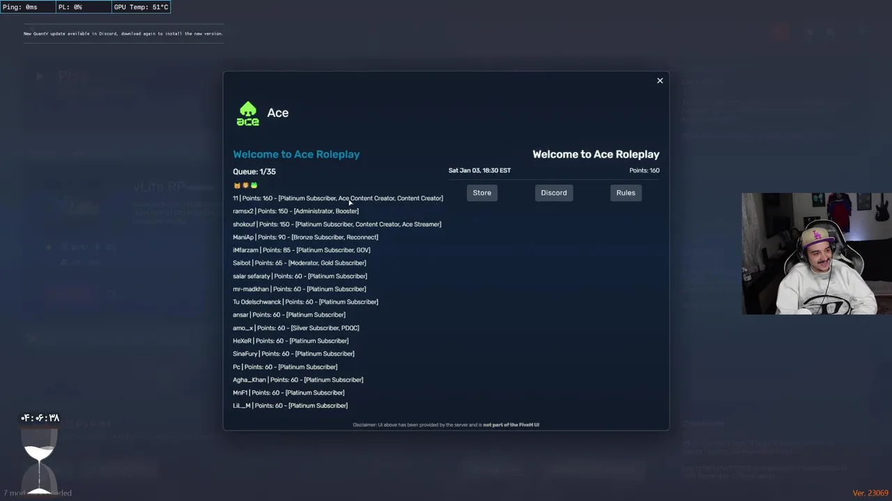Open the Ace server Store
892x501 pixels.
[482, 193]
